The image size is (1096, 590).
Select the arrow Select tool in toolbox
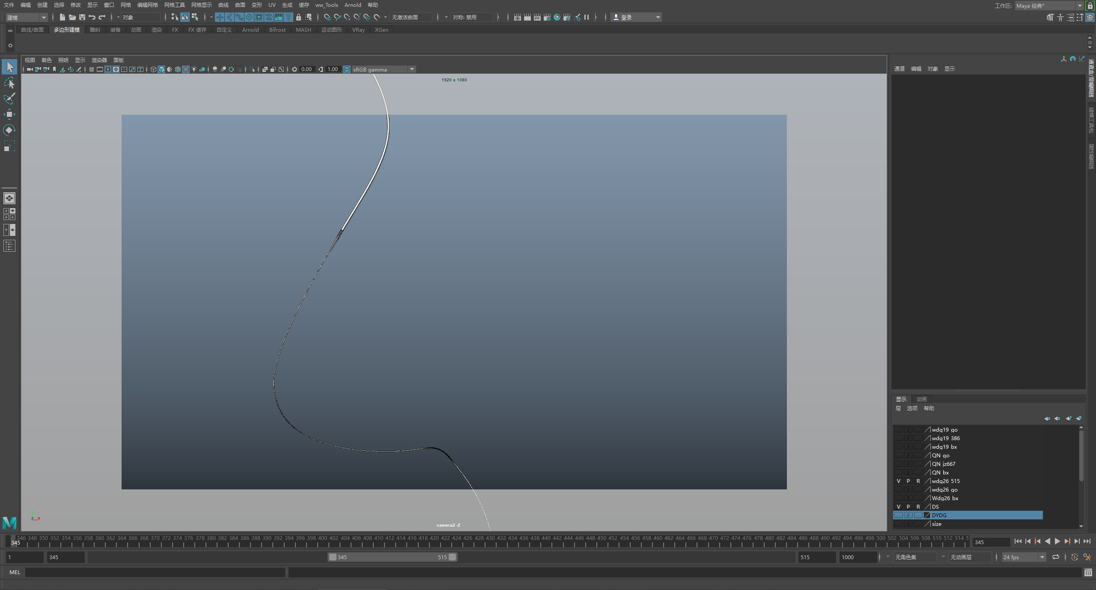(9, 67)
